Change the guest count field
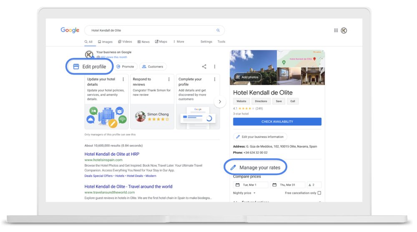 coord(314,185)
